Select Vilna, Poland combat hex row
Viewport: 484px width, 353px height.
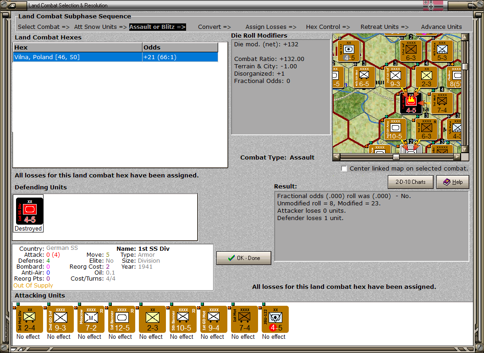[x=116, y=57]
